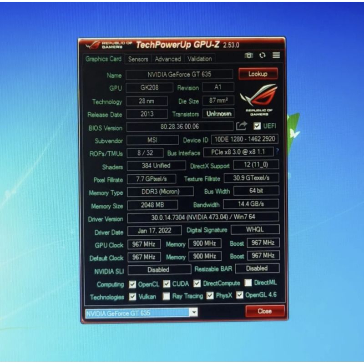The image size is (364, 364).
Task: Toggle the Vulkan checkbox
Action: [132, 297]
